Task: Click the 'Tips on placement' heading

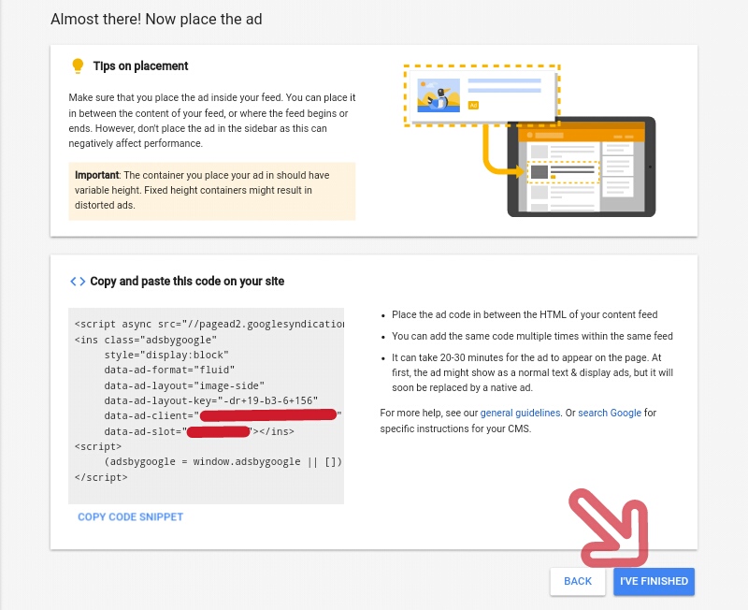Action: pyautogui.click(x=141, y=65)
